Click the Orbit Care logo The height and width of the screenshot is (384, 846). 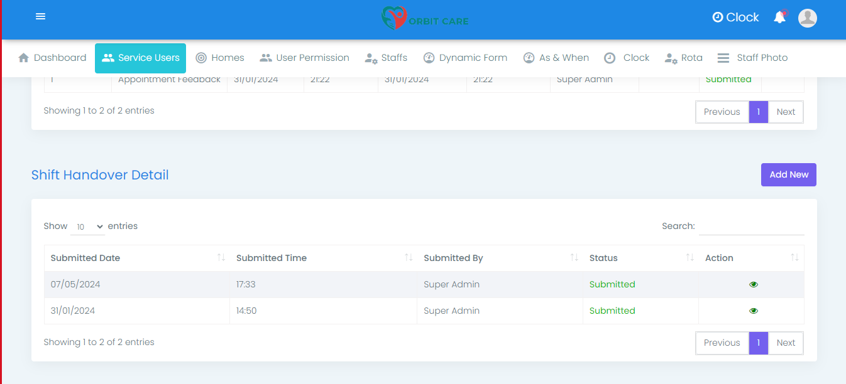pyautogui.click(x=425, y=18)
